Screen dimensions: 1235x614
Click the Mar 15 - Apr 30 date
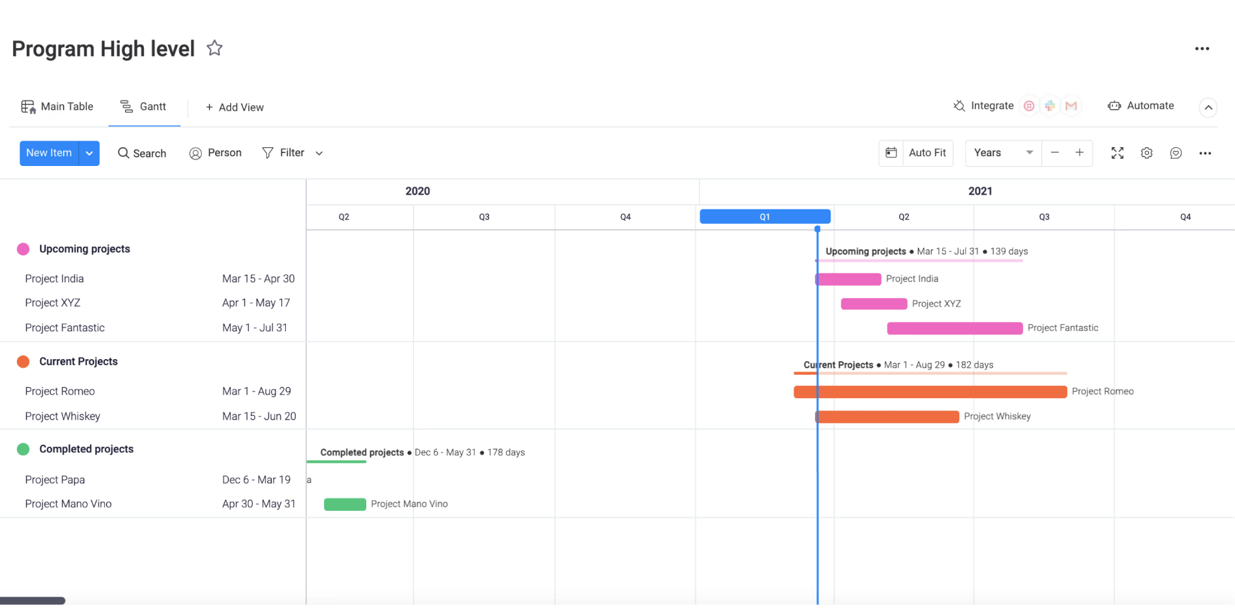coord(258,279)
